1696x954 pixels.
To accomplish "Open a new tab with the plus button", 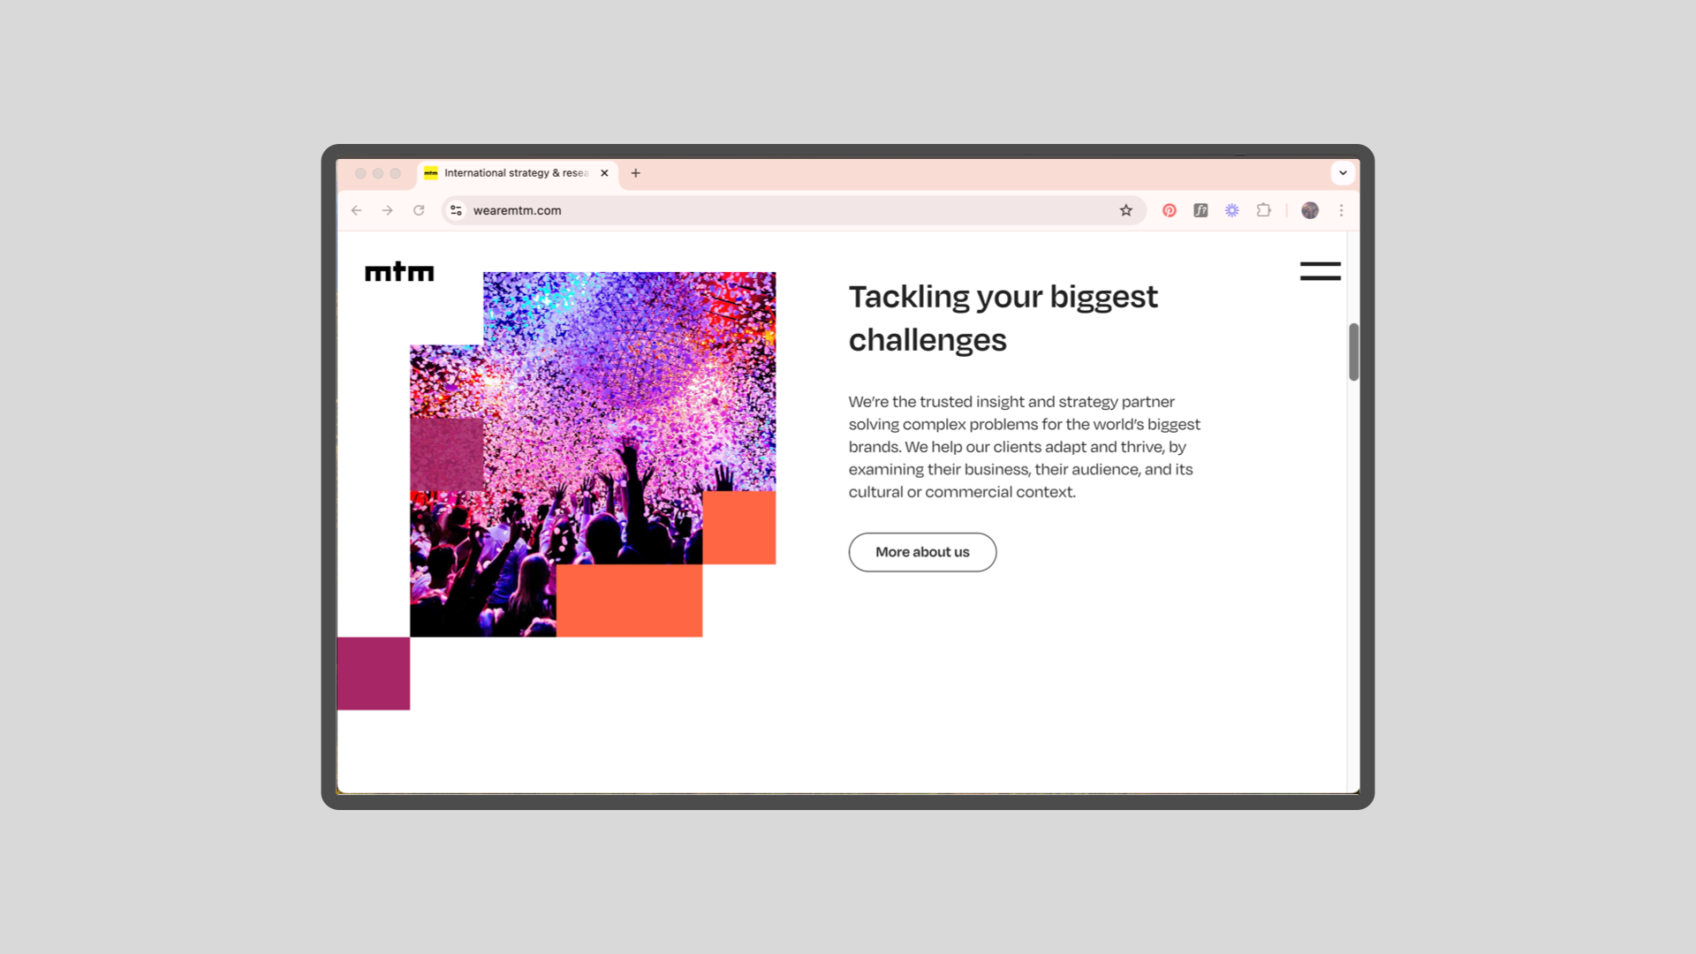I will pyautogui.click(x=635, y=173).
